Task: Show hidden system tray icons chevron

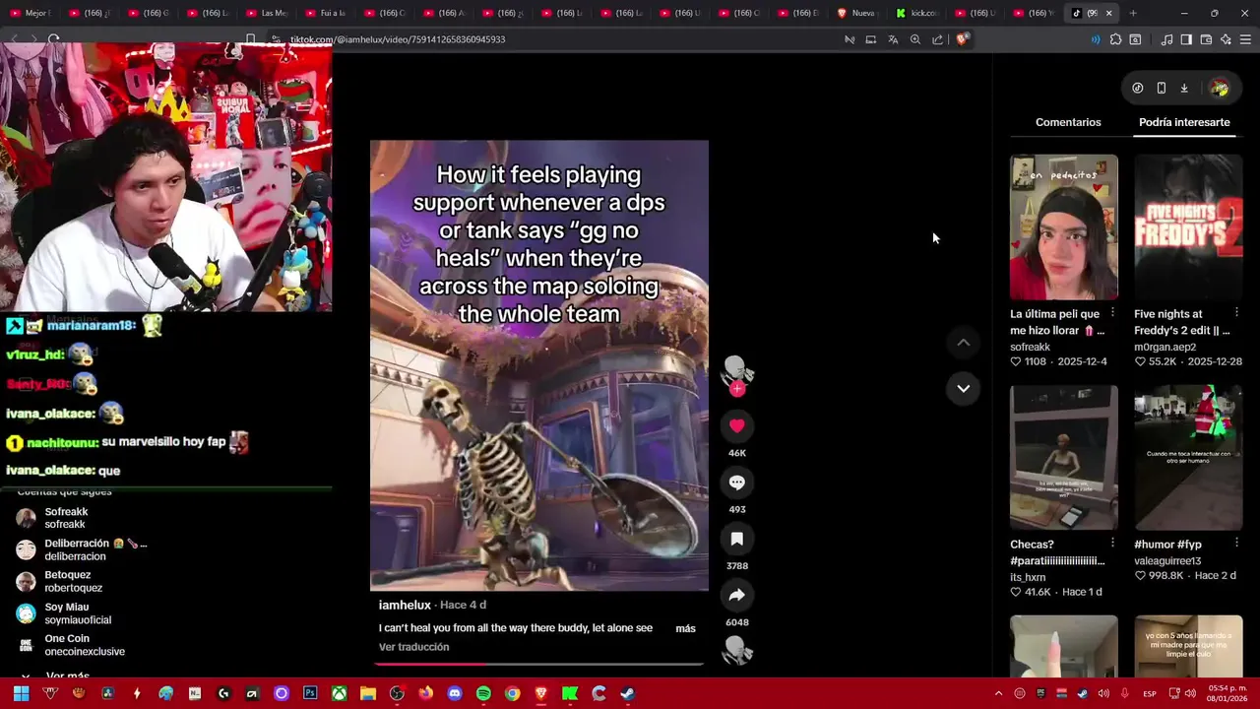Action: (998, 693)
